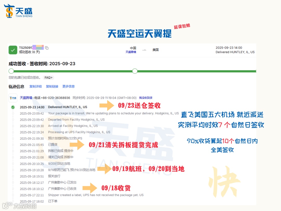Click the green delivered status dot
This screenshot has height=211, width=281.
pyautogui.click(x=13, y=107)
